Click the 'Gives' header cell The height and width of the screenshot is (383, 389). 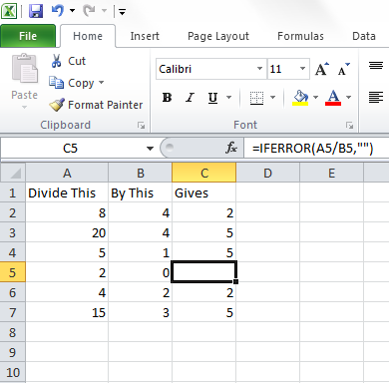pos(204,192)
